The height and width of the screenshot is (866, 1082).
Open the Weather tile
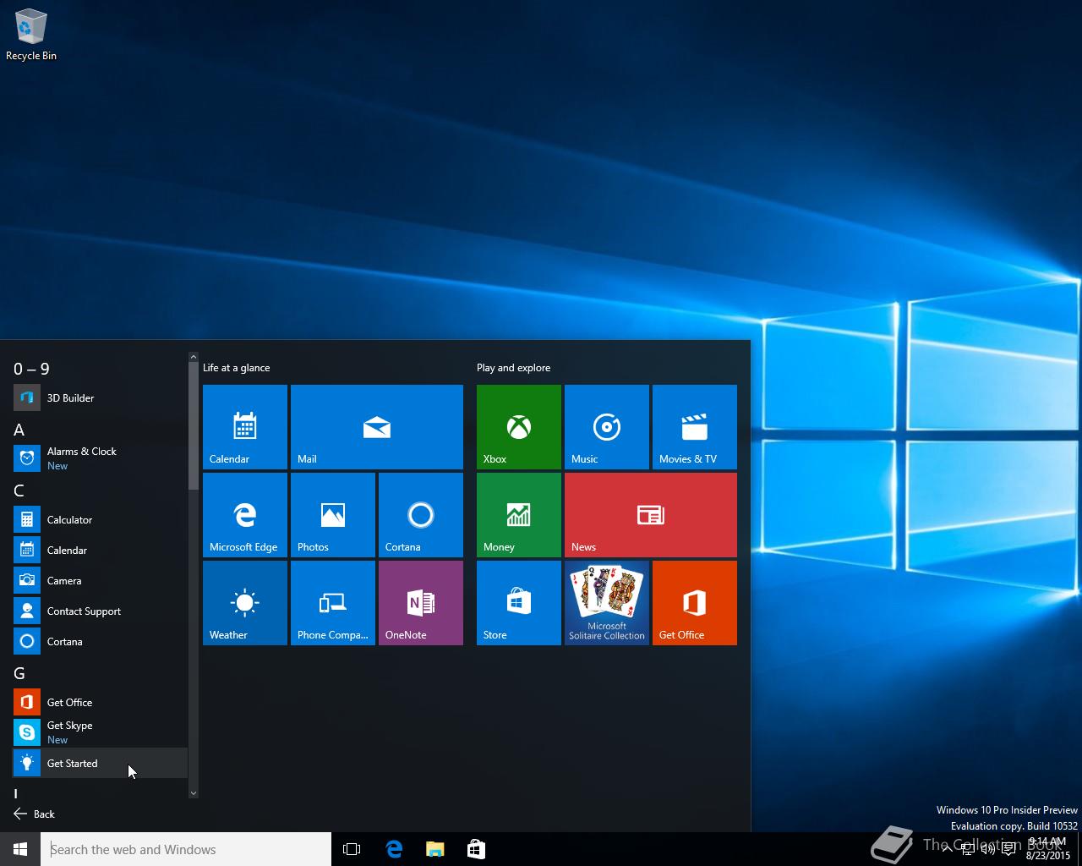(245, 603)
